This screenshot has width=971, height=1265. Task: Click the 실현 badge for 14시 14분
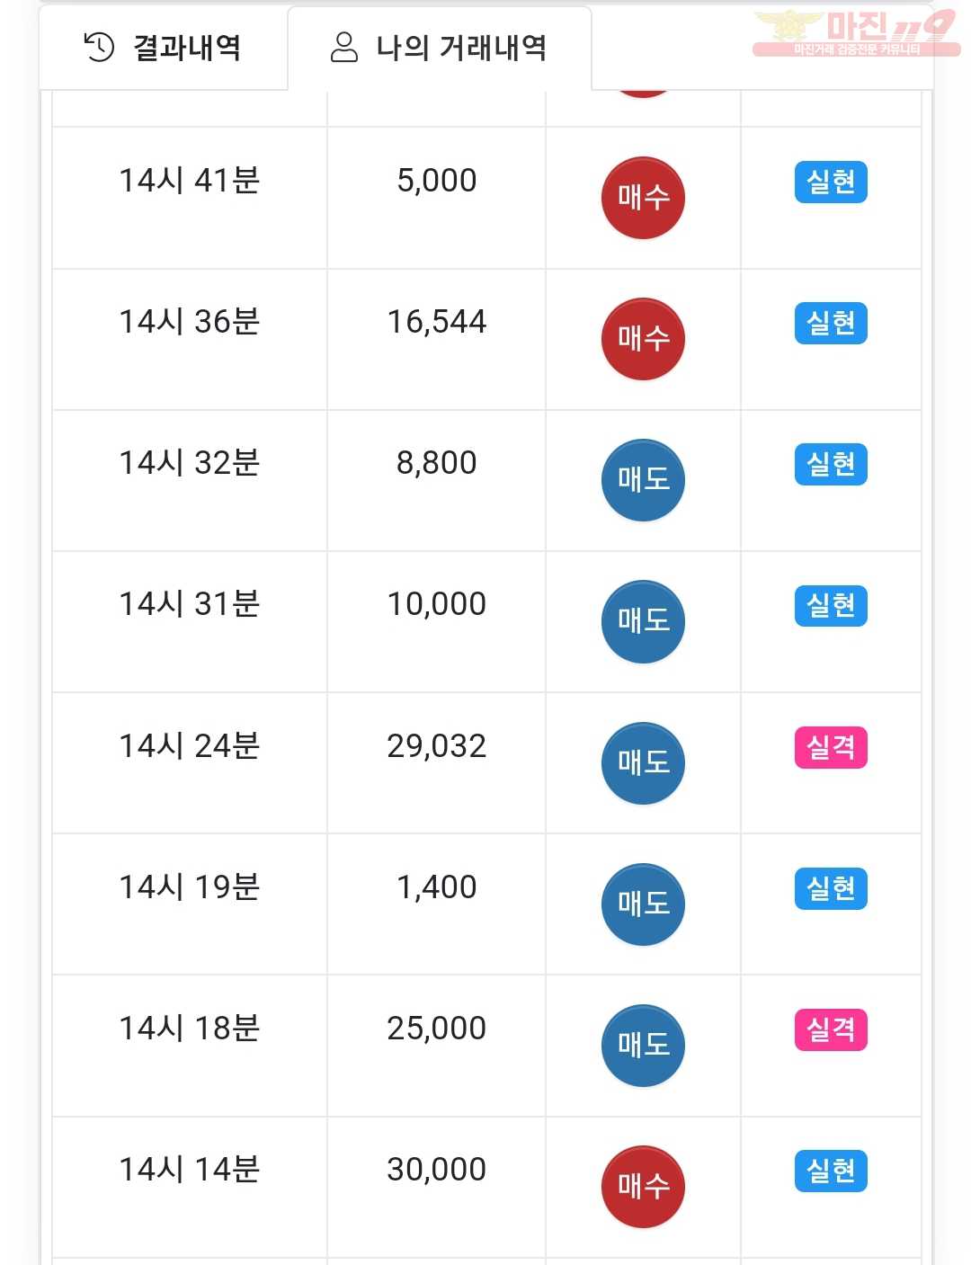tap(831, 1171)
